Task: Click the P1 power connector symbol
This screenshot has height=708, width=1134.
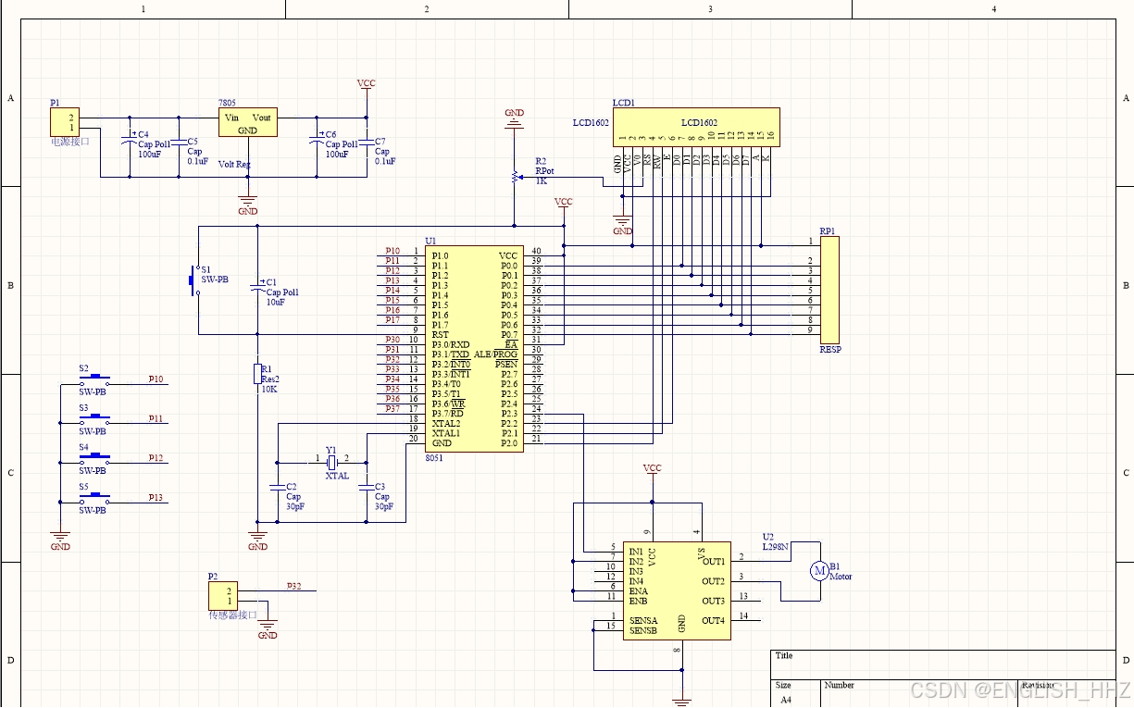Action: click(64, 122)
